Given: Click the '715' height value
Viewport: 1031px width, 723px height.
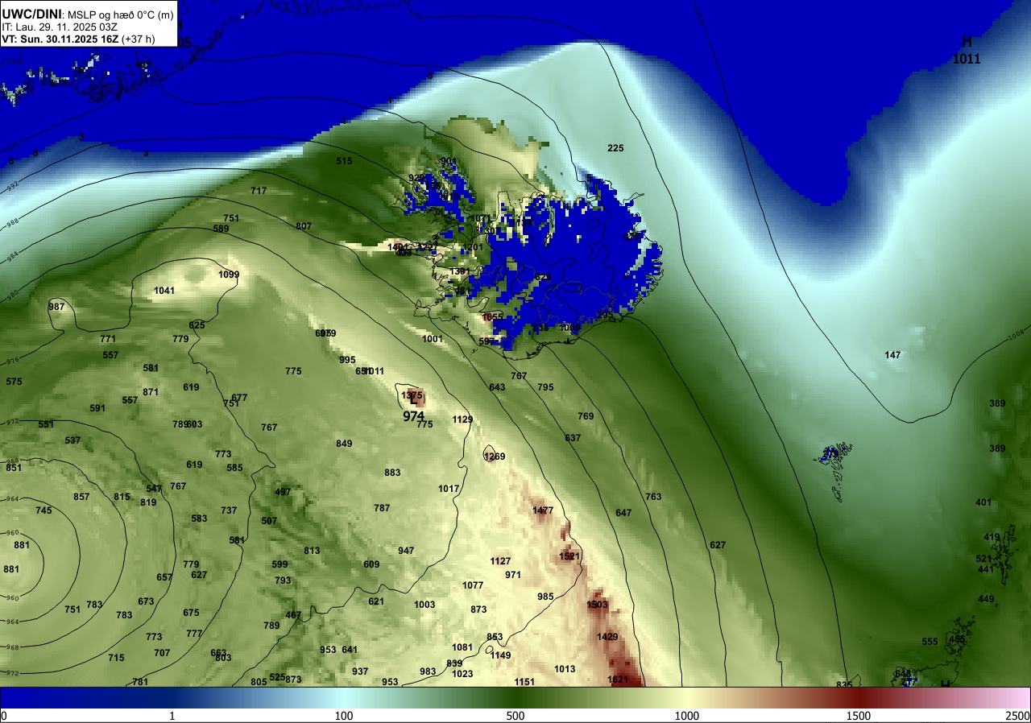Looking at the screenshot, I should click(116, 658).
